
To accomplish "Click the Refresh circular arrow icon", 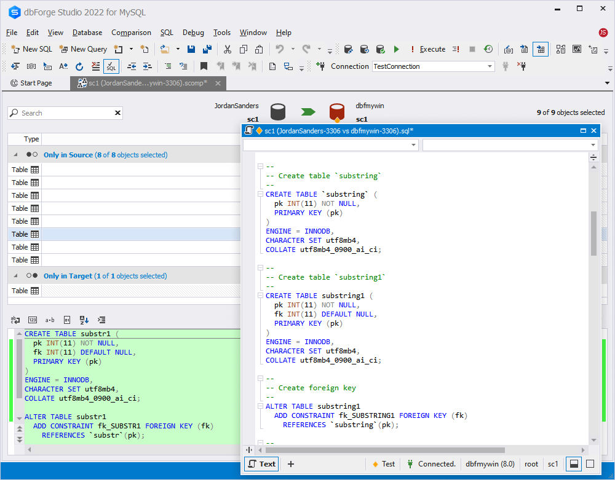I will click(79, 66).
